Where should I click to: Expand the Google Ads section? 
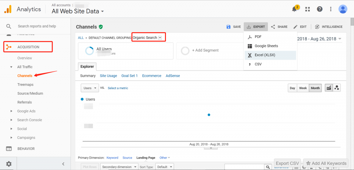point(26,111)
